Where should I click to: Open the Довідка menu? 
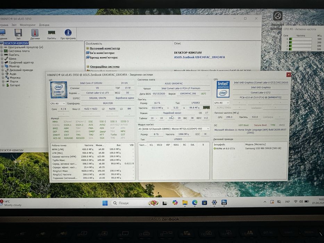44,25
